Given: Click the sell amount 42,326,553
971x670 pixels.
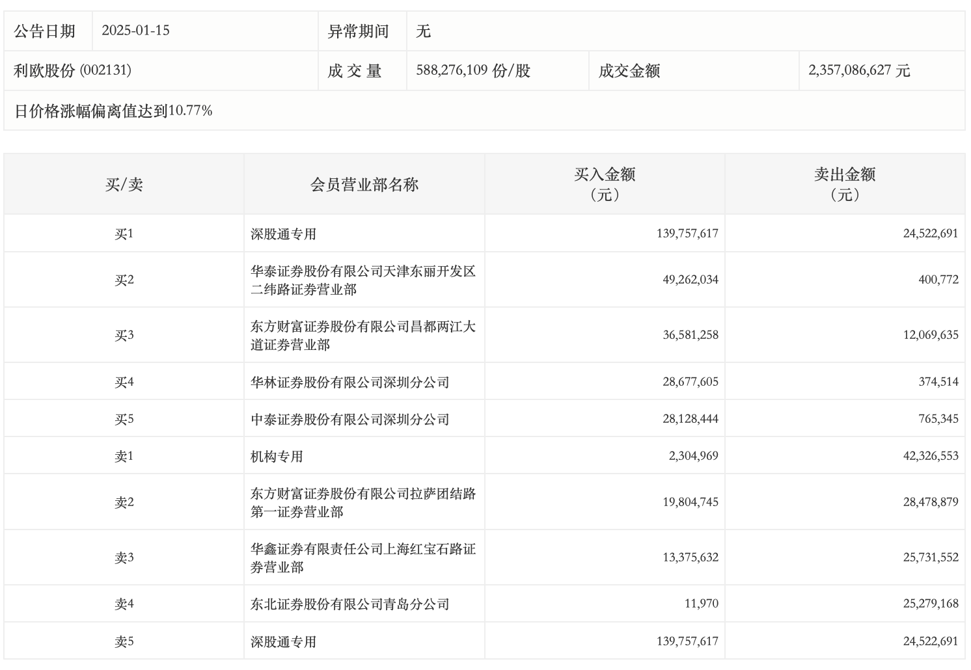Looking at the screenshot, I should tap(930, 457).
